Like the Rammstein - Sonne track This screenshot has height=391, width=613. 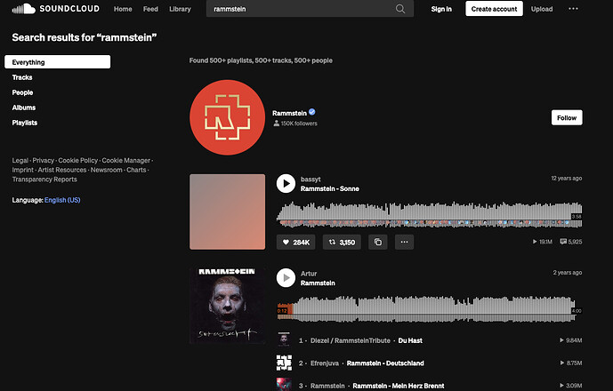295,243
